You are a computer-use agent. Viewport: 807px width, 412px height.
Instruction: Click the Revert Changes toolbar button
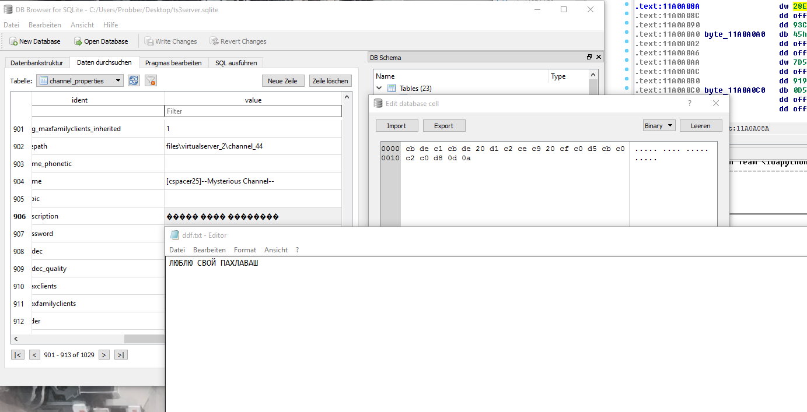coord(238,41)
